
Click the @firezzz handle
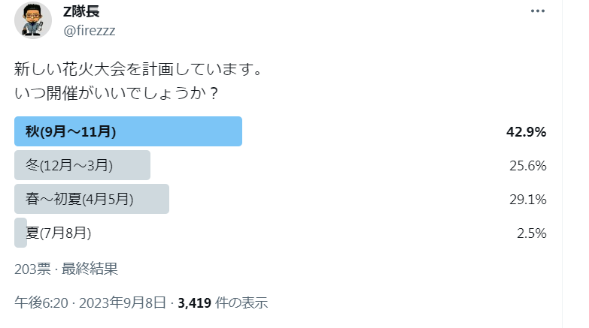coord(90,30)
